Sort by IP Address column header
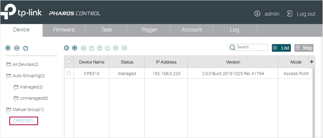Viewport: 323px width, 138px height. pos(166,62)
